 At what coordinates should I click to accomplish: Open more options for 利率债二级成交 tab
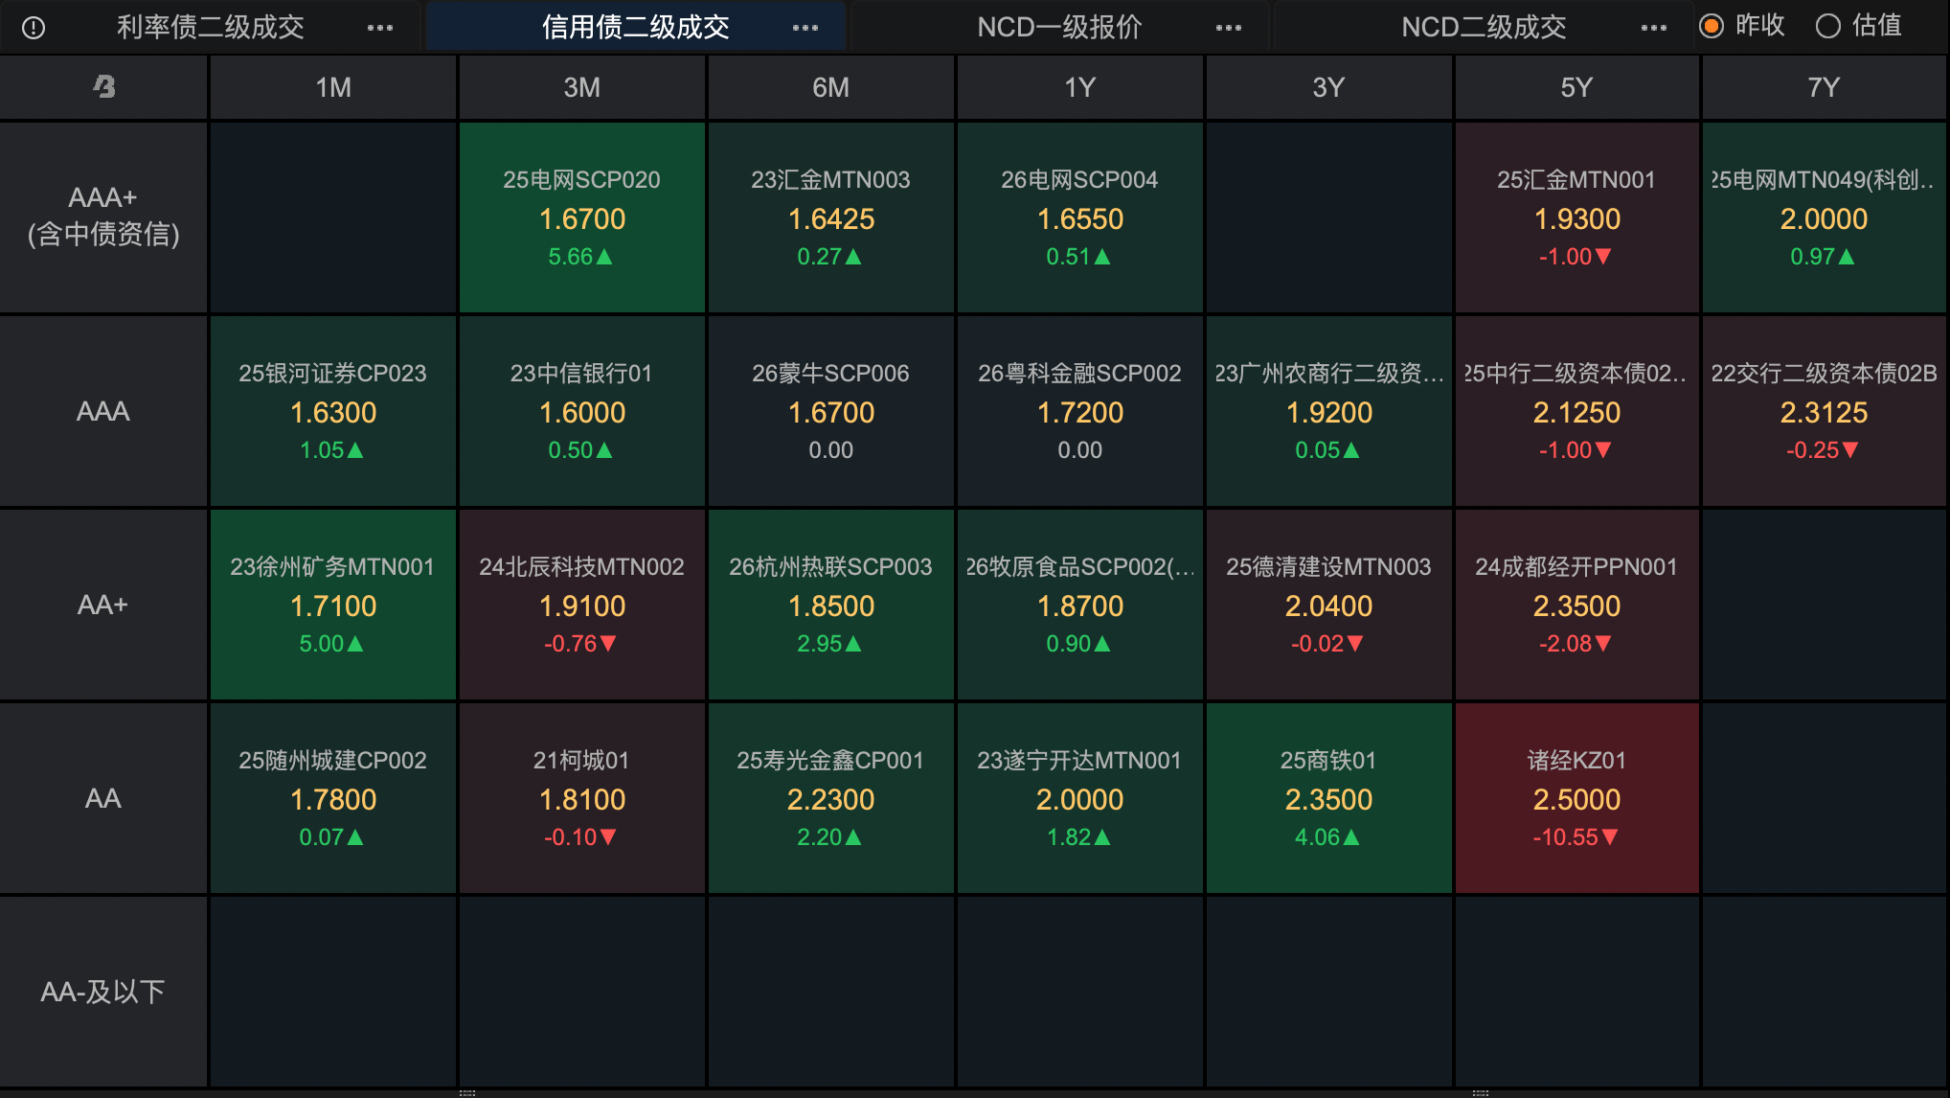(380, 28)
